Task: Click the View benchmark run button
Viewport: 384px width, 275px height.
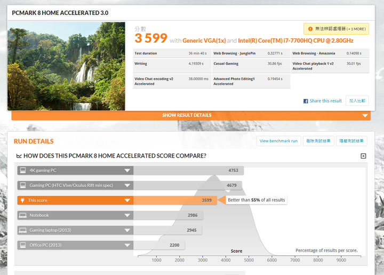Action: [278, 141]
